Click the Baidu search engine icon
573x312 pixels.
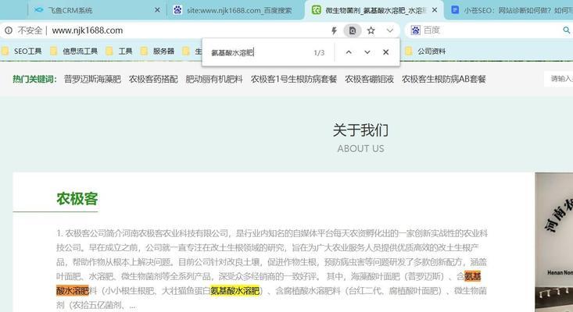415,30
